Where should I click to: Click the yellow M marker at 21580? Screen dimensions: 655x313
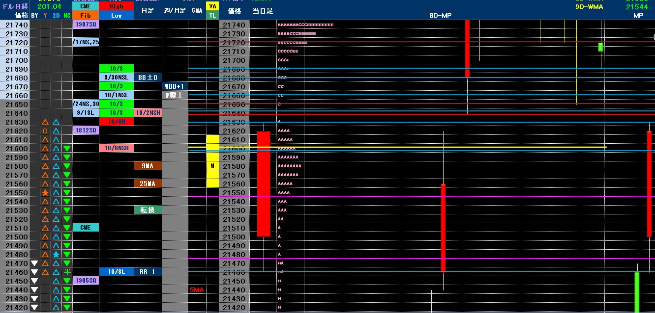(212, 166)
